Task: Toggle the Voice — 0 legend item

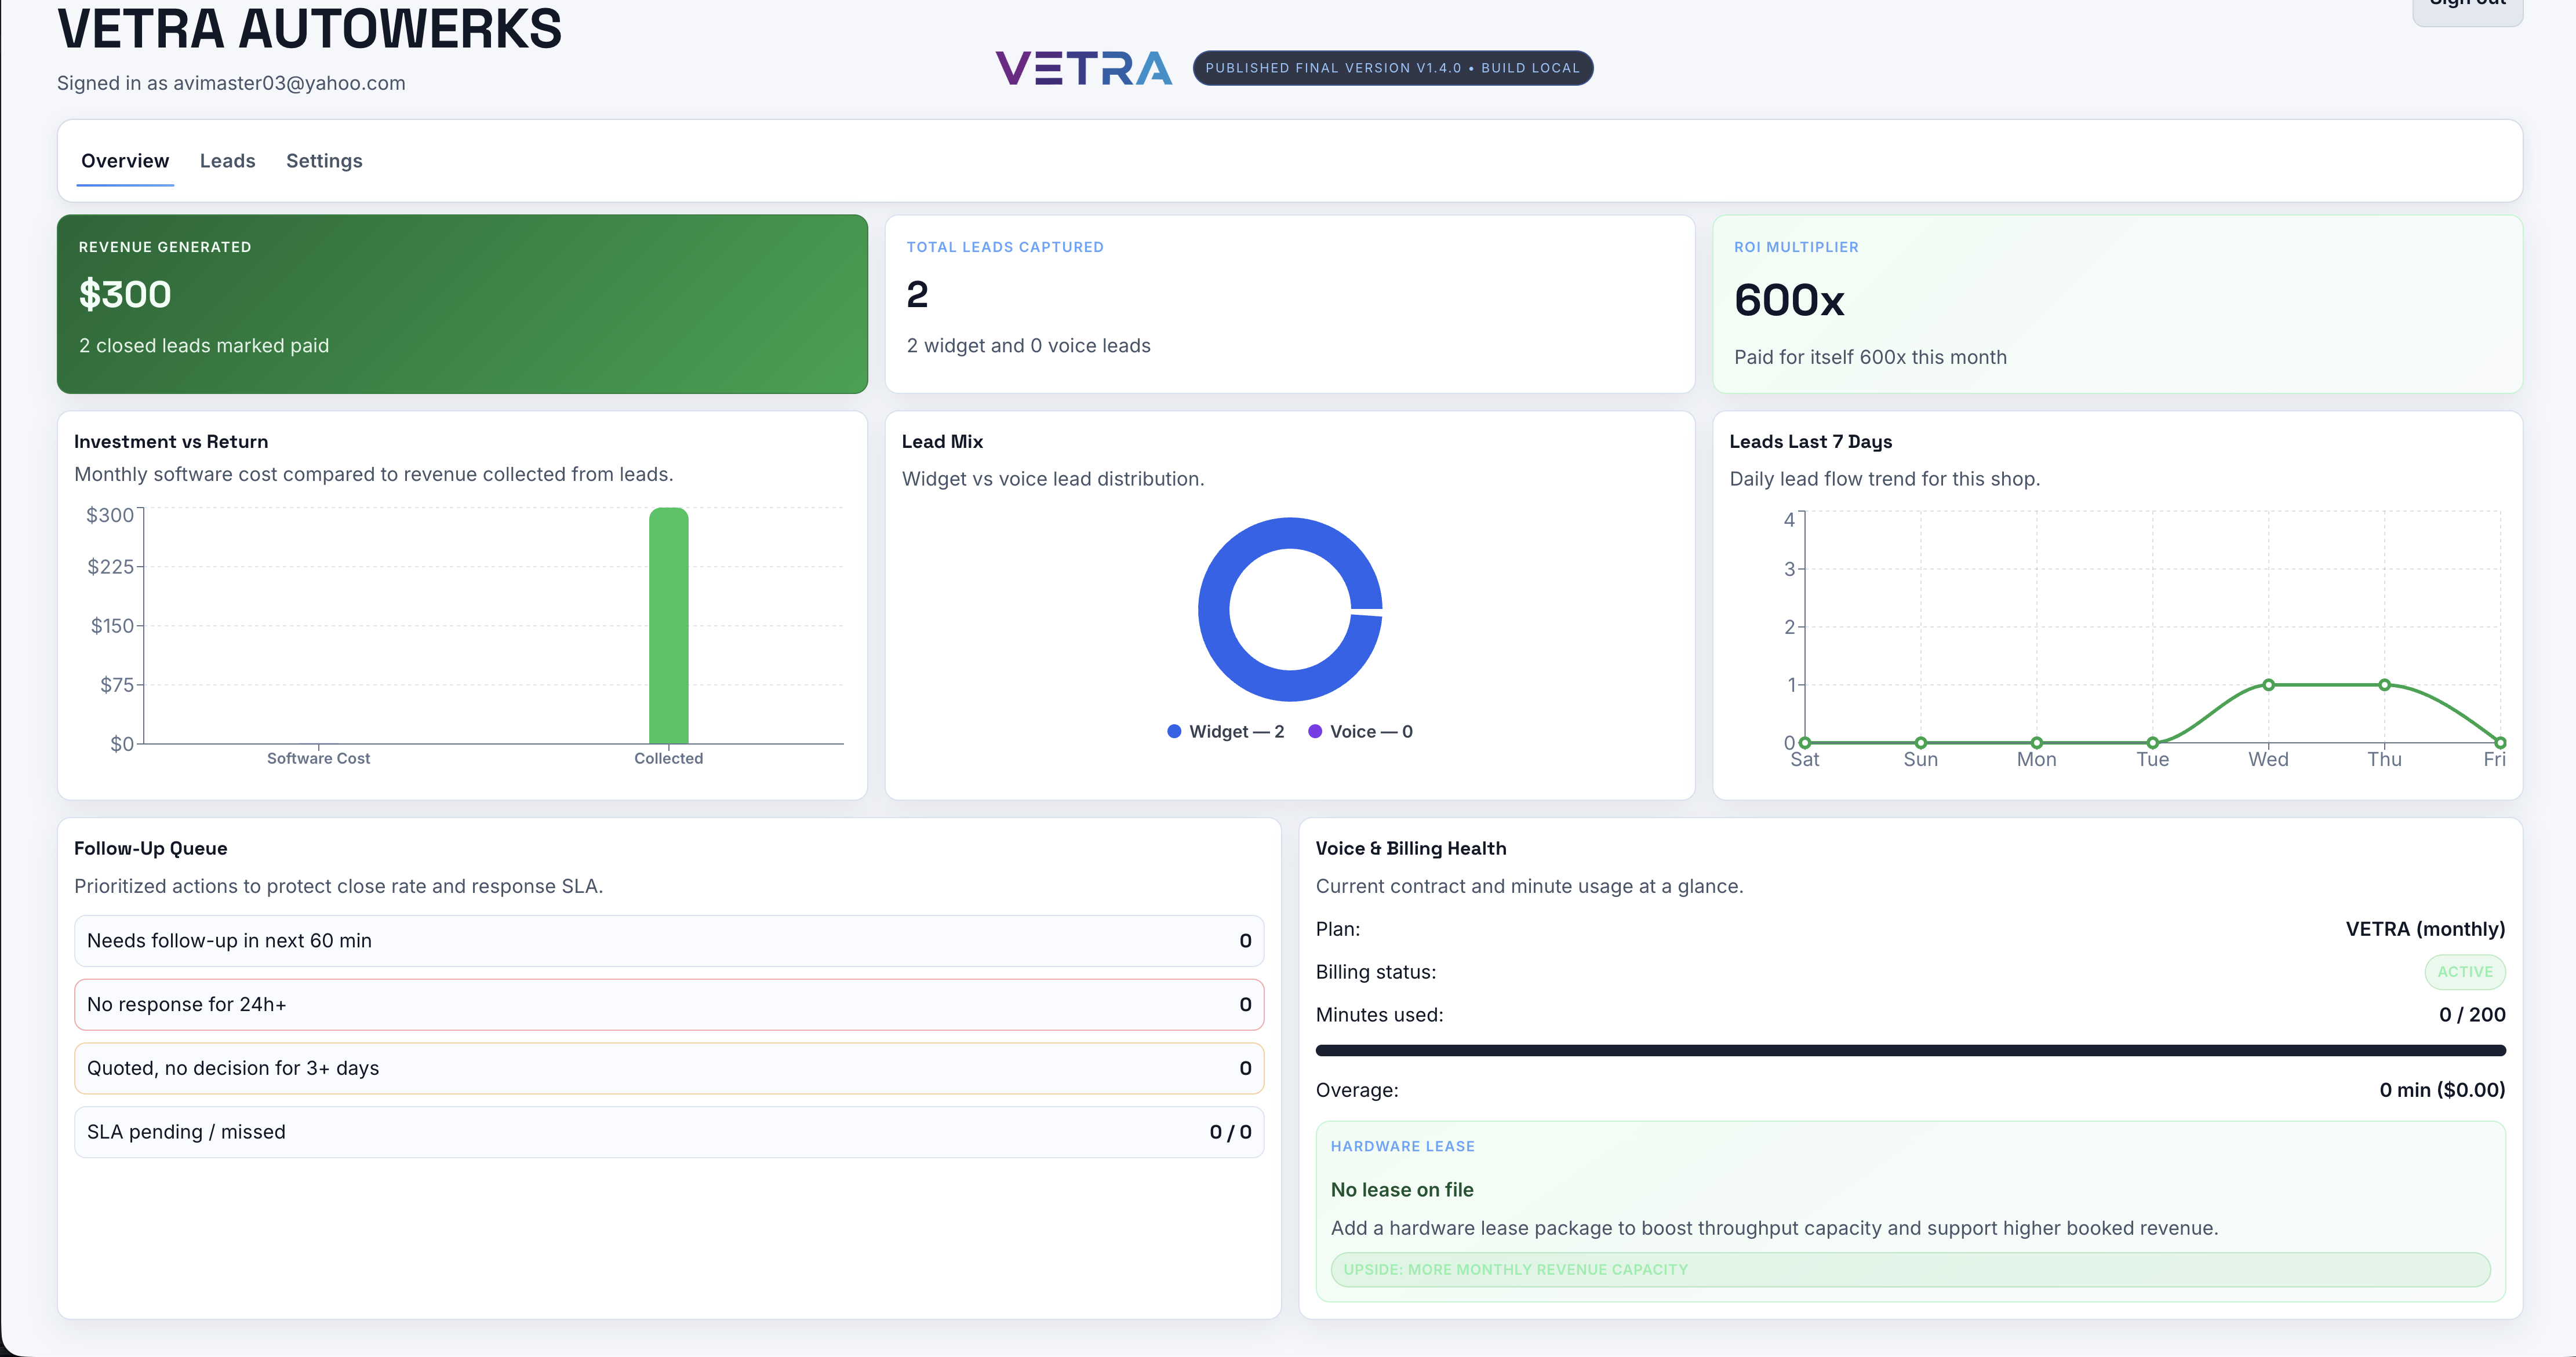Action: pos(1360,731)
